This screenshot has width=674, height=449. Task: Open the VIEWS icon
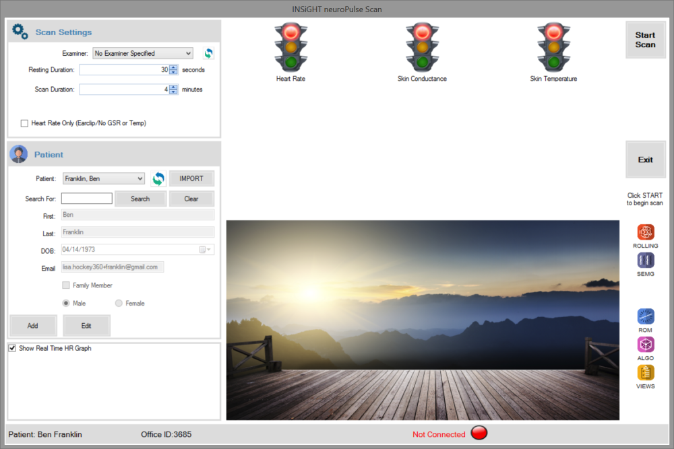tap(645, 372)
